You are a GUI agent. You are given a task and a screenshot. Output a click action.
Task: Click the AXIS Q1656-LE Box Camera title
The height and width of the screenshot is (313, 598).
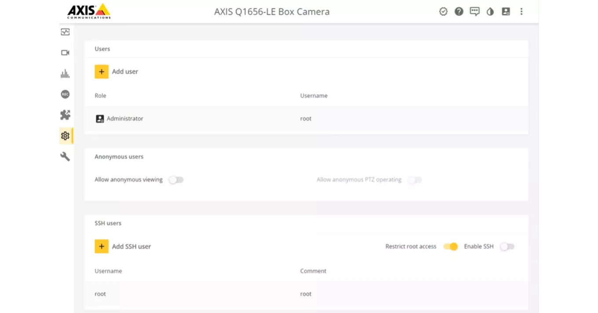[272, 12]
